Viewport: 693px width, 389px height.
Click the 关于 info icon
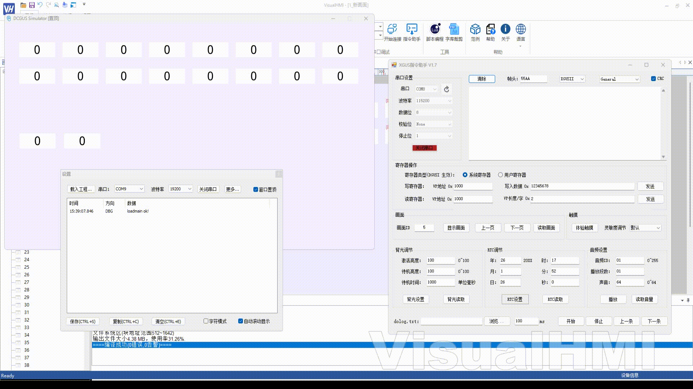tap(505, 30)
